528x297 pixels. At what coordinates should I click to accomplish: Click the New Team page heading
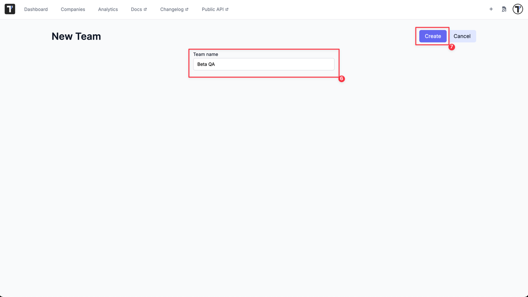76,36
